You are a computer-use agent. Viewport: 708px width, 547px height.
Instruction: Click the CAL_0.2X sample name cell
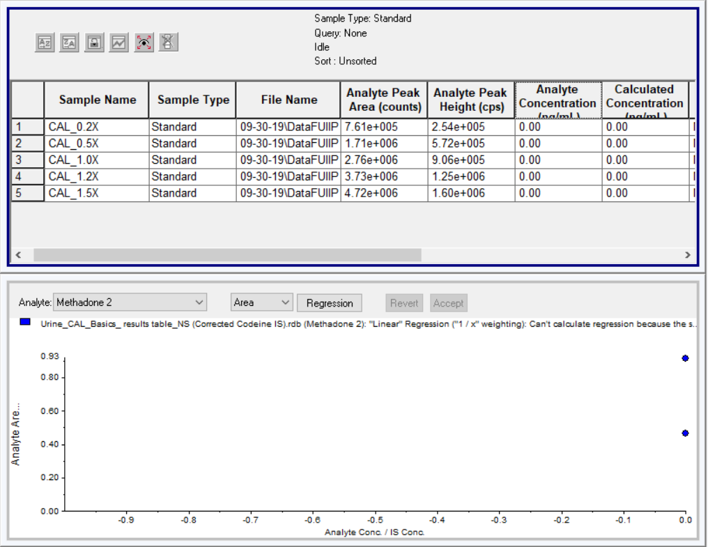97,127
